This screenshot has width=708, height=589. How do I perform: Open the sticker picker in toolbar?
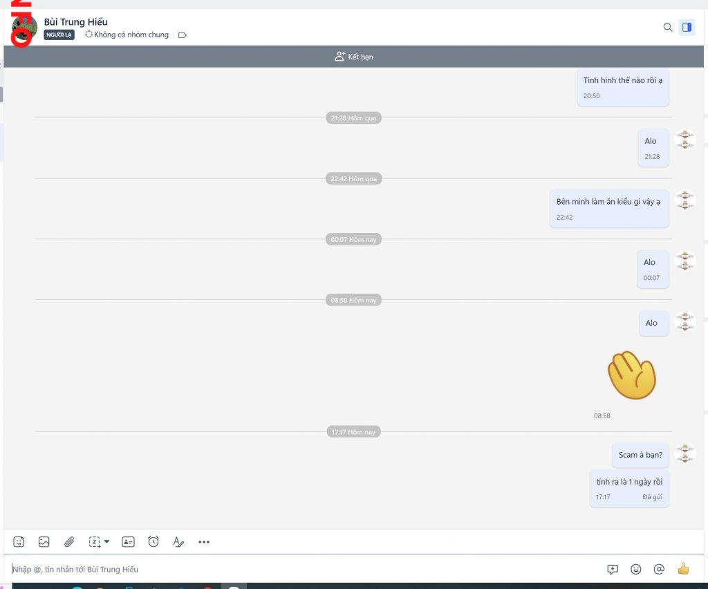tap(19, 542)
